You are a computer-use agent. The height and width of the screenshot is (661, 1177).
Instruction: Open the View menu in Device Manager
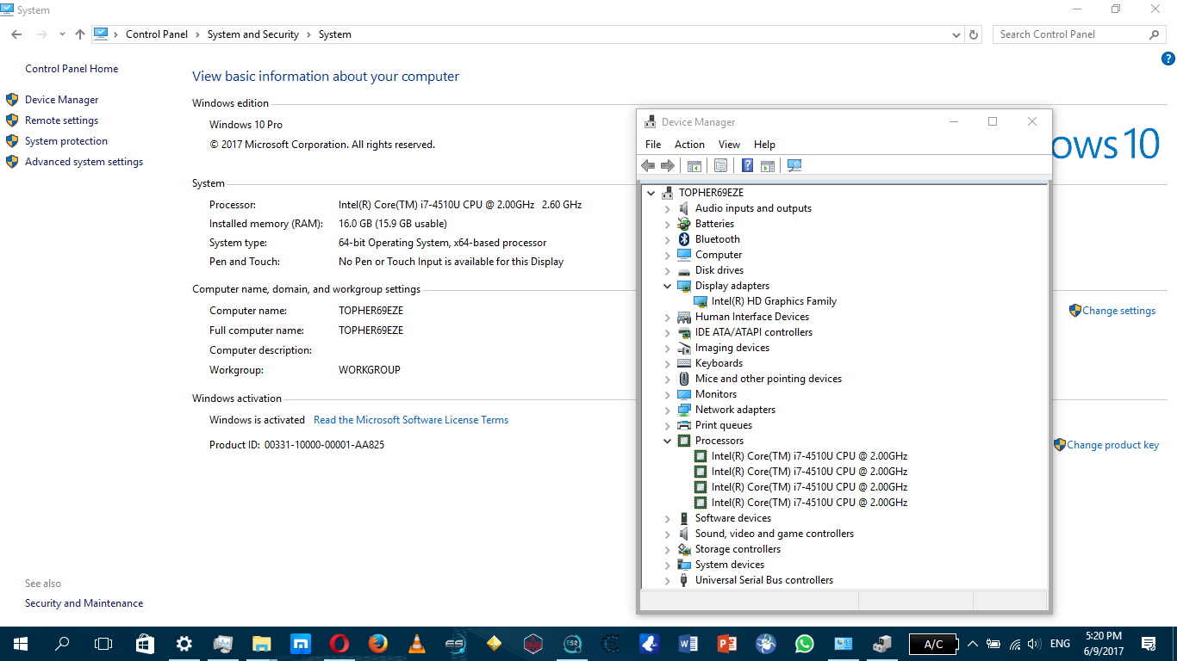tap(729, 145)
